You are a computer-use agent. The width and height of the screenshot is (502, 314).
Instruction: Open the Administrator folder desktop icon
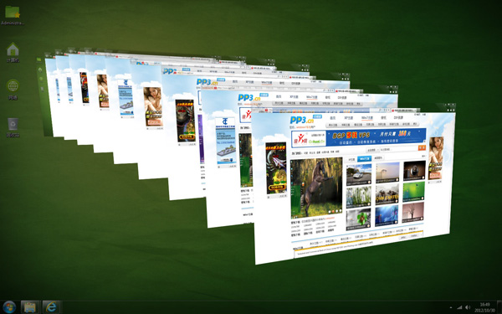point(13,15)
